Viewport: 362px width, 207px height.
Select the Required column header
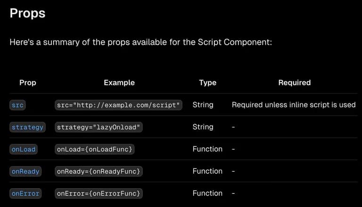pyautogui.click(x=294, y=82)
